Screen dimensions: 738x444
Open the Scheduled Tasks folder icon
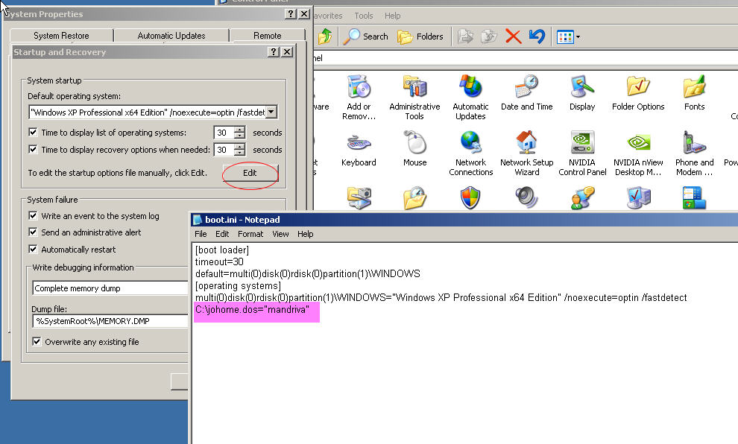[414, 197]
